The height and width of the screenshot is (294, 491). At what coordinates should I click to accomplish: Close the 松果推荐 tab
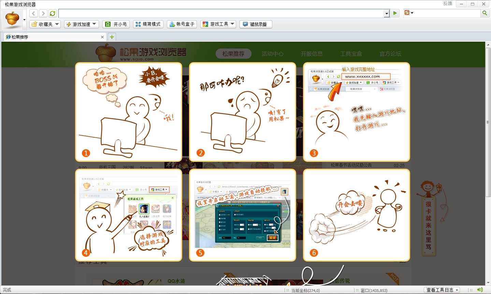click(102, 37)
